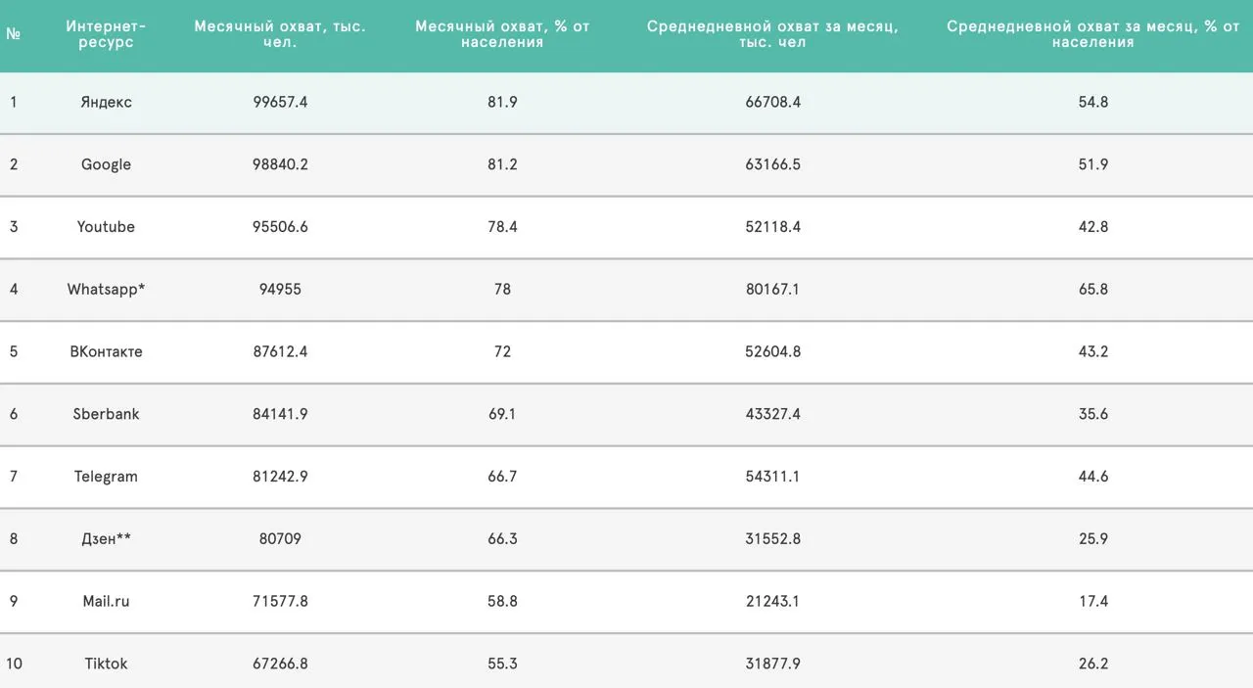
Task: Select the Google resource cell
Action: point(106,164)
